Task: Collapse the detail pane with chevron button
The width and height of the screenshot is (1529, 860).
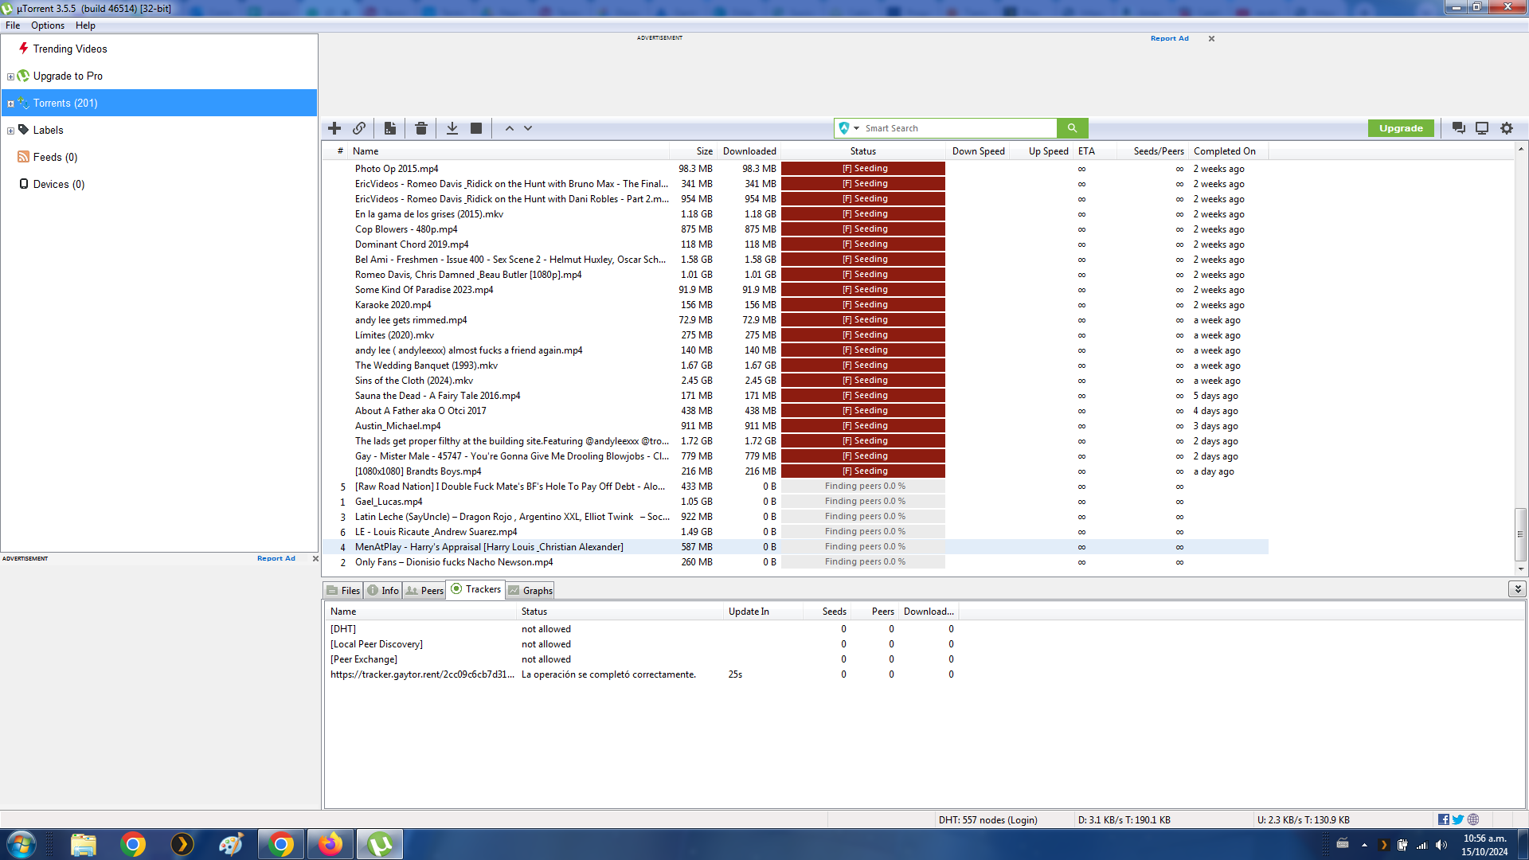Action: [1517, 589]
